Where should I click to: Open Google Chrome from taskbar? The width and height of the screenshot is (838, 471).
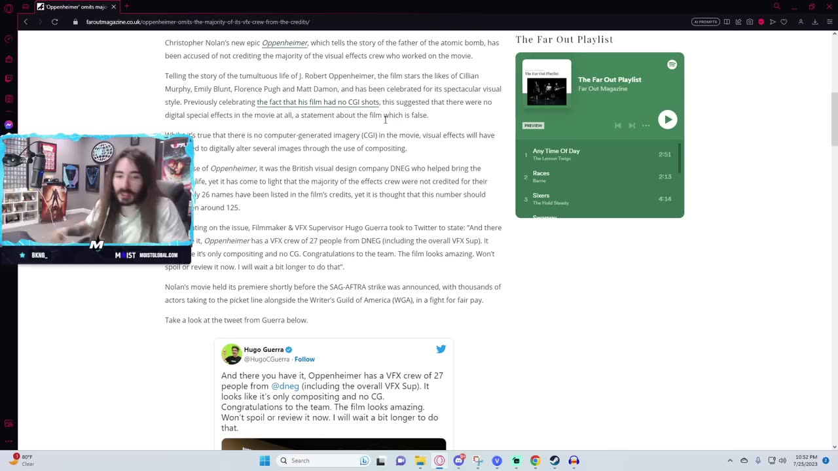[535, 461]
